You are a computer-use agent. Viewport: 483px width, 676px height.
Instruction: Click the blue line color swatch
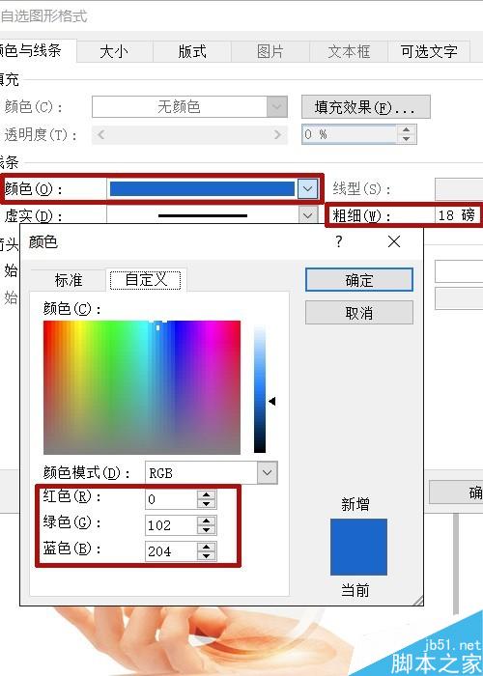click(202, 189)
